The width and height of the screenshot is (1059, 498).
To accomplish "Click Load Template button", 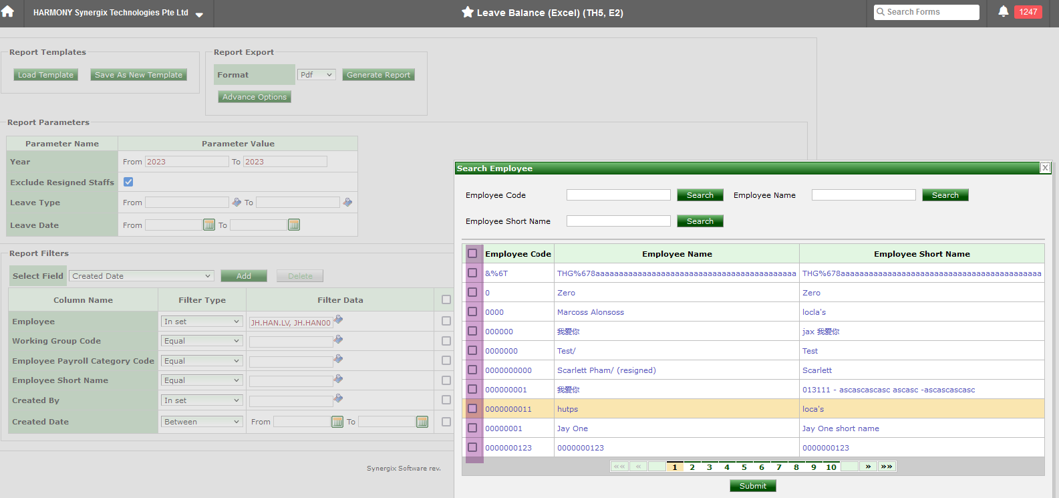I will pyautogui.click(x=46, y=75).
